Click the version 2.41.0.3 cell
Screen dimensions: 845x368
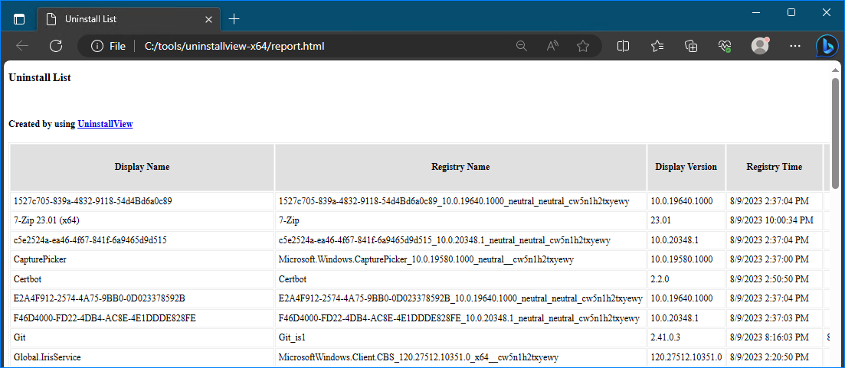tap(686, 337)
